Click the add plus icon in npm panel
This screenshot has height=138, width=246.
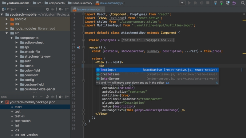pyautogui.click(x=34, y=97)
